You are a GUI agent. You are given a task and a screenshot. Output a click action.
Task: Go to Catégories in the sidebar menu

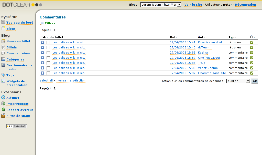point(15,59)
